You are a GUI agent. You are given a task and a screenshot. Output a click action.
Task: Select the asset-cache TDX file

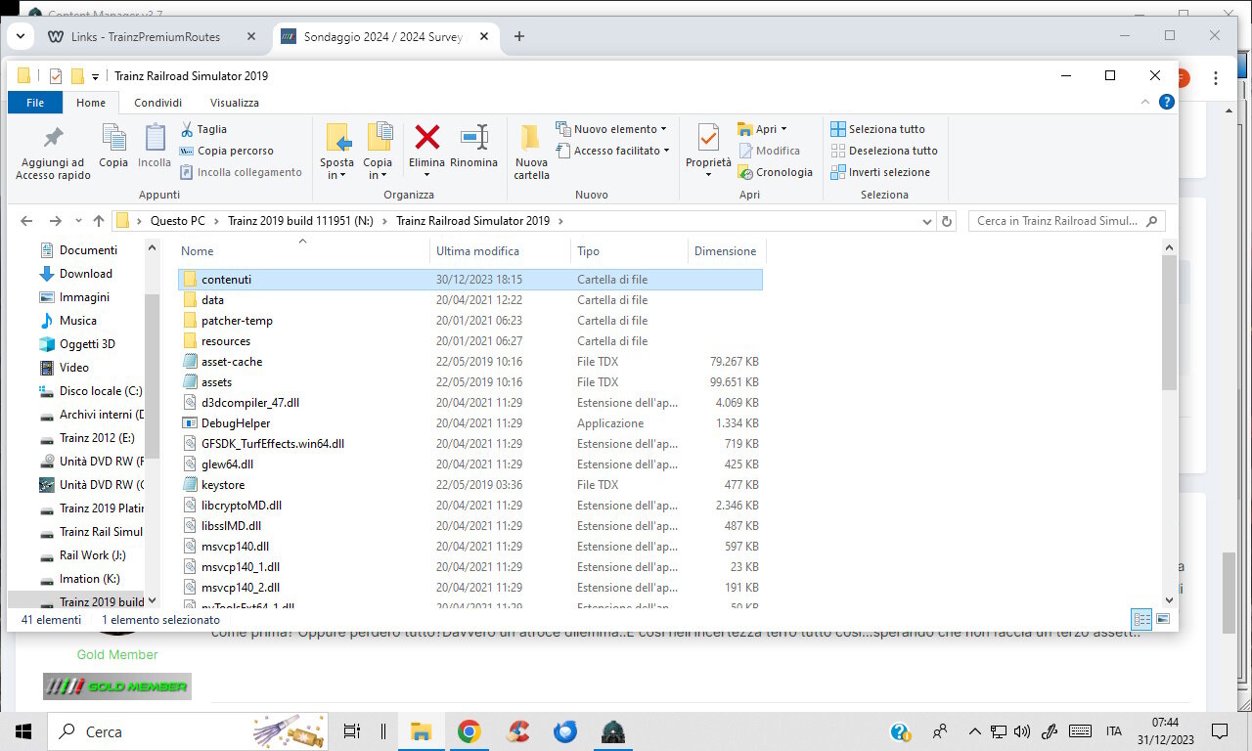coord(470,362)
